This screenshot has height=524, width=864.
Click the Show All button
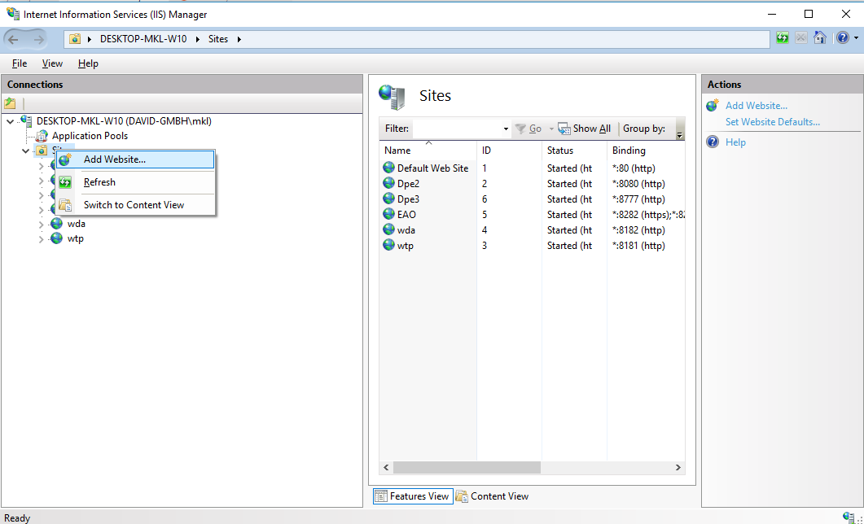pyautogui.click(x=585, y=129)
